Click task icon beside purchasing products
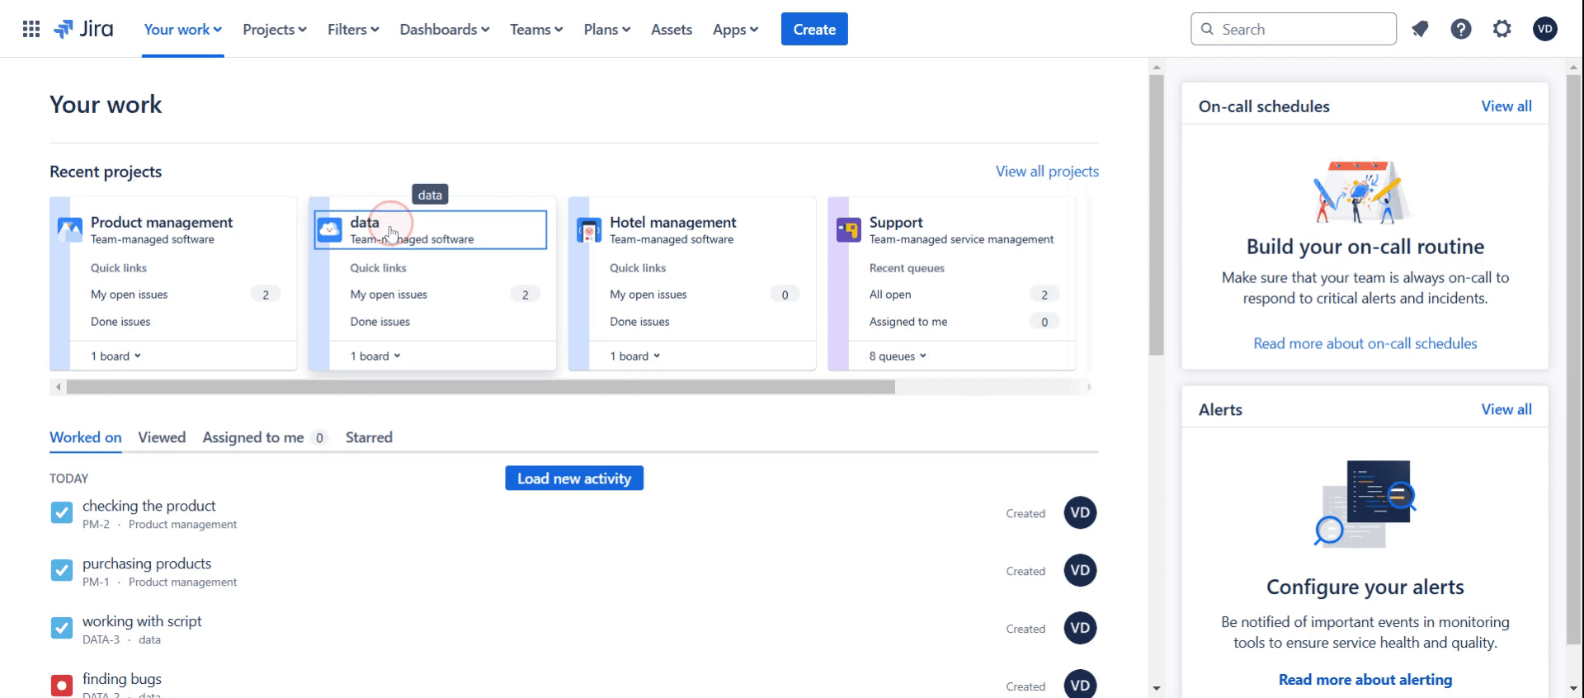This screenshot has height=698, width=1584. pyautogui.click(x=62, y=571)
